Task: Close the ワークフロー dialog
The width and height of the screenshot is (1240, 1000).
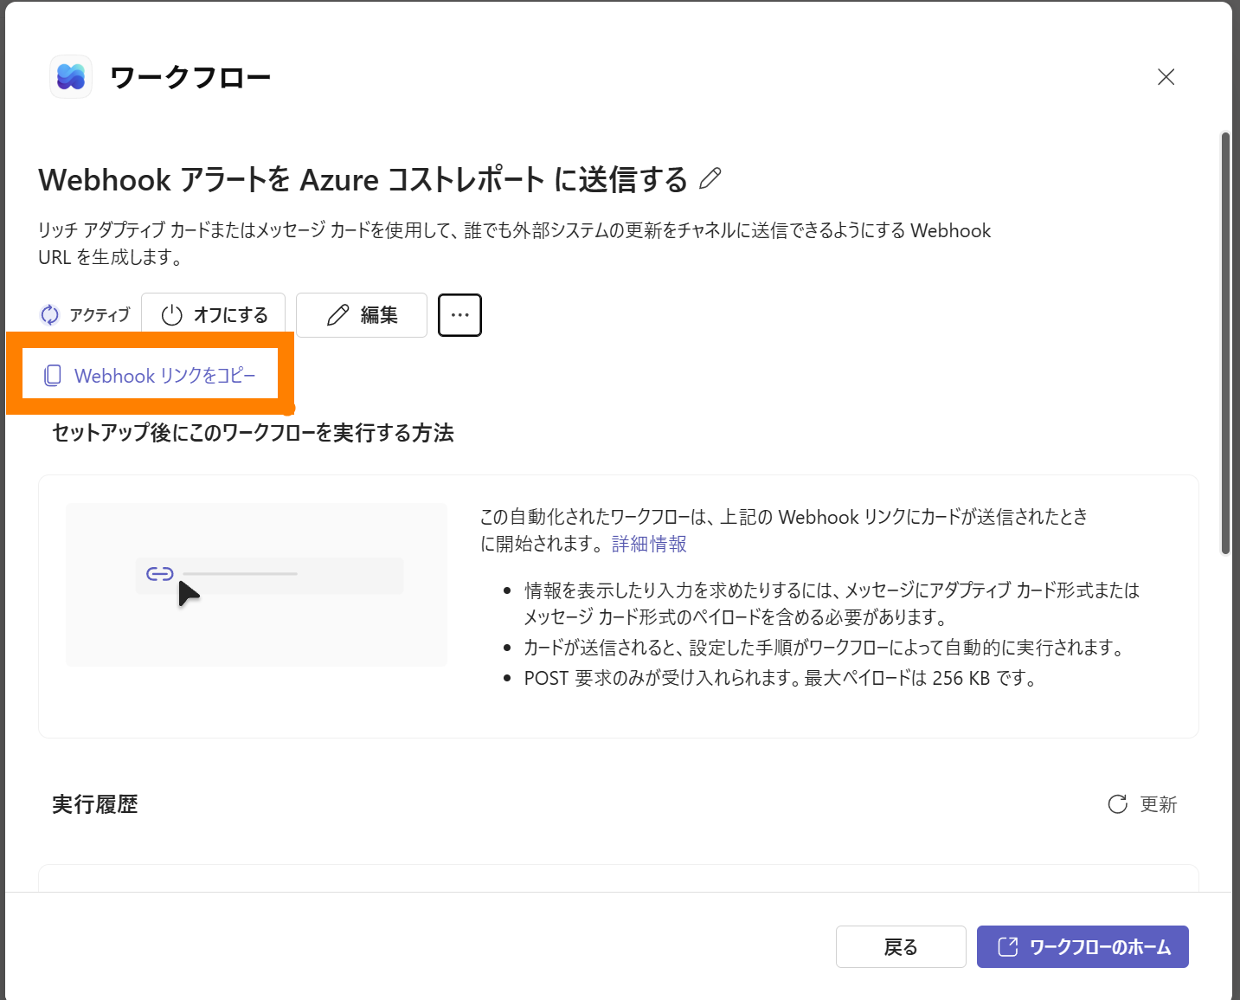Action: tap(1166, 77)
